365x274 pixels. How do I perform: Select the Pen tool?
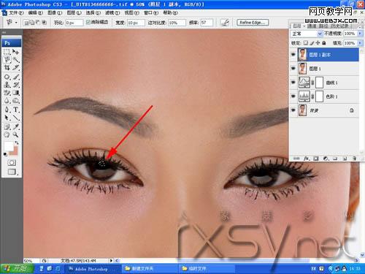(7, 110)
